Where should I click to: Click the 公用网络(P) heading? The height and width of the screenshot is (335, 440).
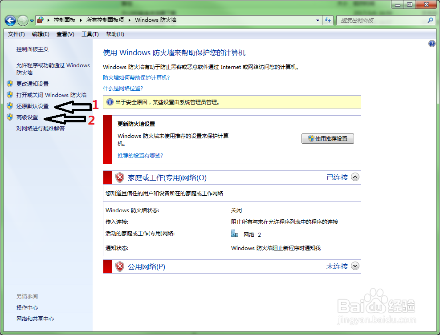146,266
